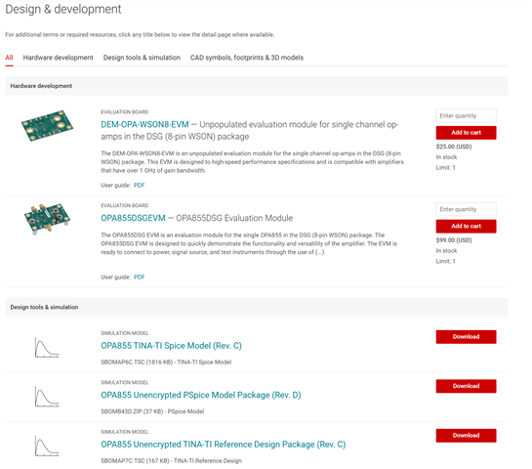The height and width of the screenshot is (469, 532).
Task: Open Design tools & simulation tab
Action: 142,58
